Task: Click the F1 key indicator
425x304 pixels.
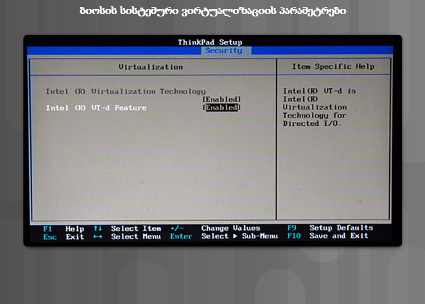Action: pyautogui.click(x=48, y=228)
